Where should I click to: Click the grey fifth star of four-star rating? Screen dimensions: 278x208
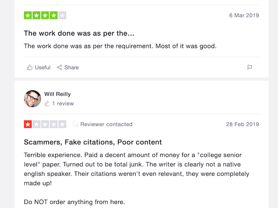point(62,16)
